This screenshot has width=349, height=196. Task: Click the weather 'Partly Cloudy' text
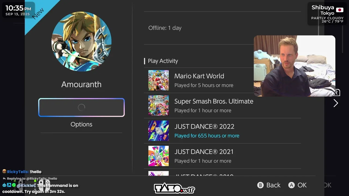click(327, 18)
